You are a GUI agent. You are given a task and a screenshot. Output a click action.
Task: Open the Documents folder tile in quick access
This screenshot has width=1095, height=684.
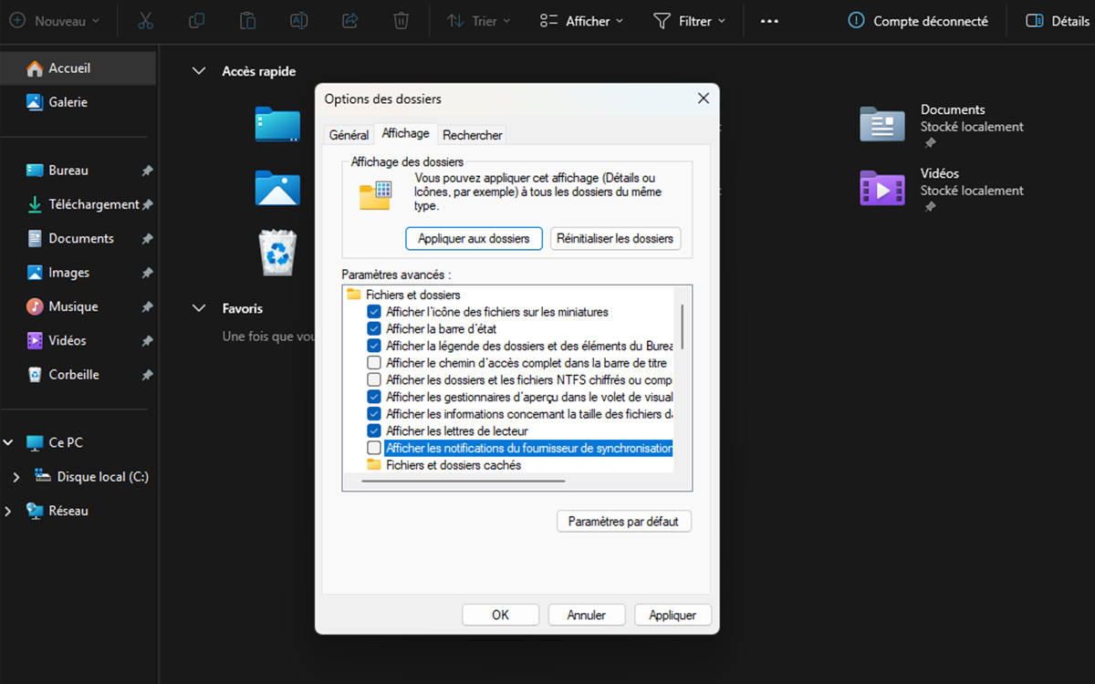click(942, 126)
